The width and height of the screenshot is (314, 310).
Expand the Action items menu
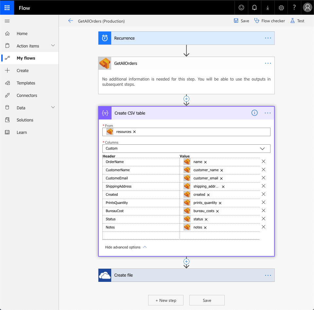click(53, 46)
